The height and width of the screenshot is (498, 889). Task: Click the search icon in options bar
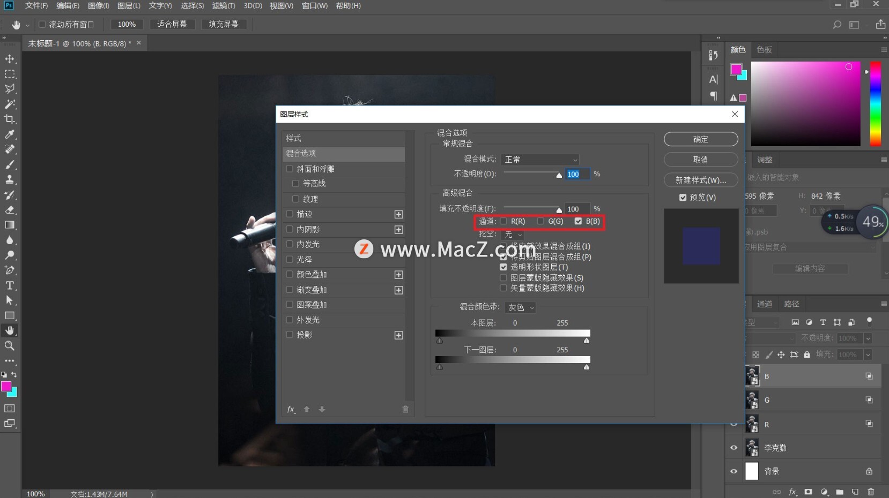coord(837,25)
